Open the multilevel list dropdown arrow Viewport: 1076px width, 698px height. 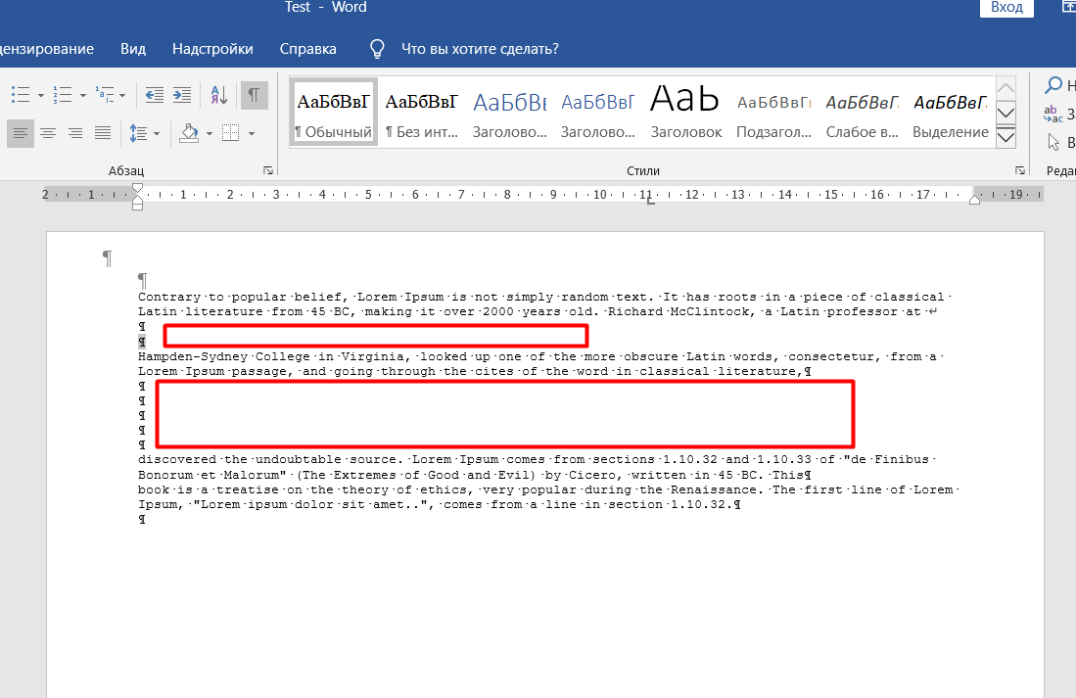123,96
